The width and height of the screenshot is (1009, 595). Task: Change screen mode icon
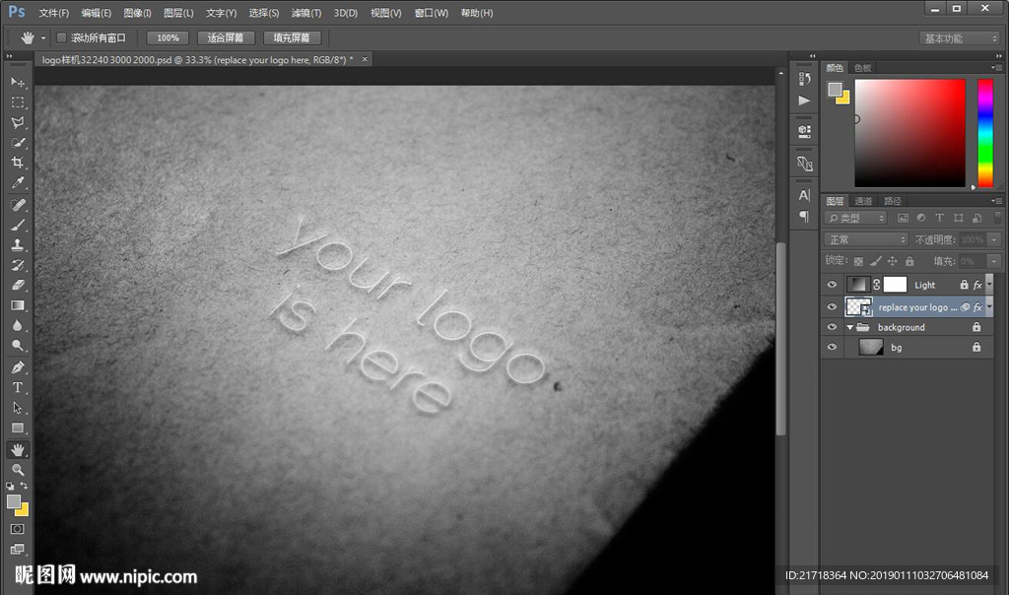tap(18, 549)
